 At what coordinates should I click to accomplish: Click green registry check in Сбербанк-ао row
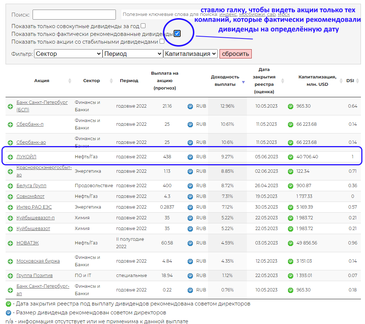coord(291,143)
